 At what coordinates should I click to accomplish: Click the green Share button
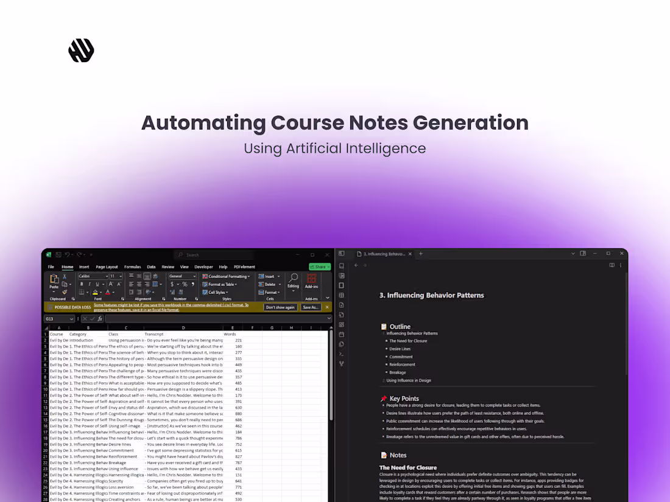pos(319,267)
